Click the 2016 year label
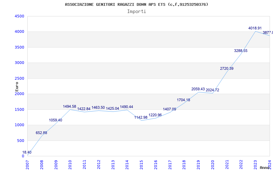The image size is (273, 171). click(156, 165)
